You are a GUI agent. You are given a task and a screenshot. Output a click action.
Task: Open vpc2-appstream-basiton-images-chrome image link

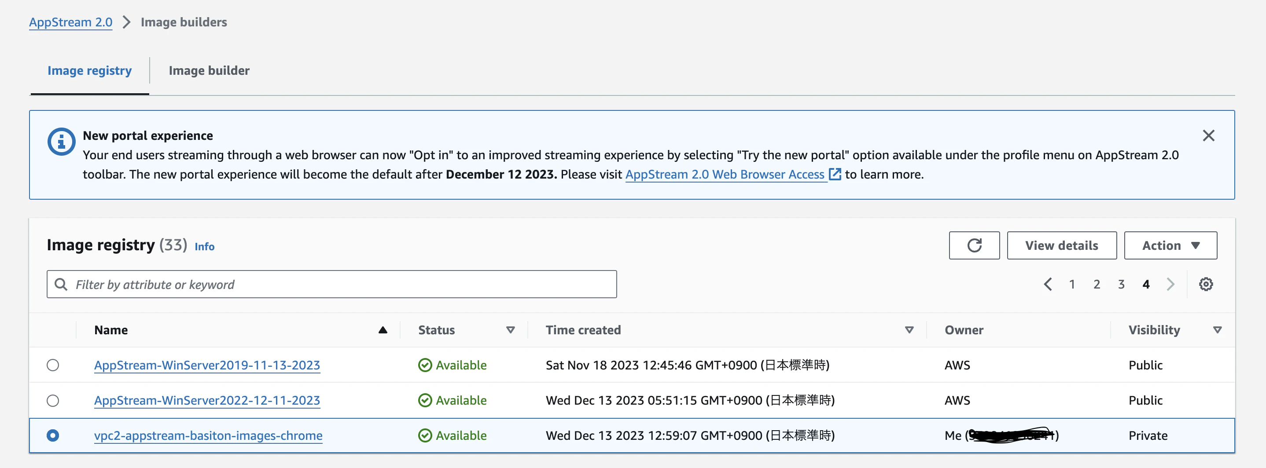coord(208,435)
